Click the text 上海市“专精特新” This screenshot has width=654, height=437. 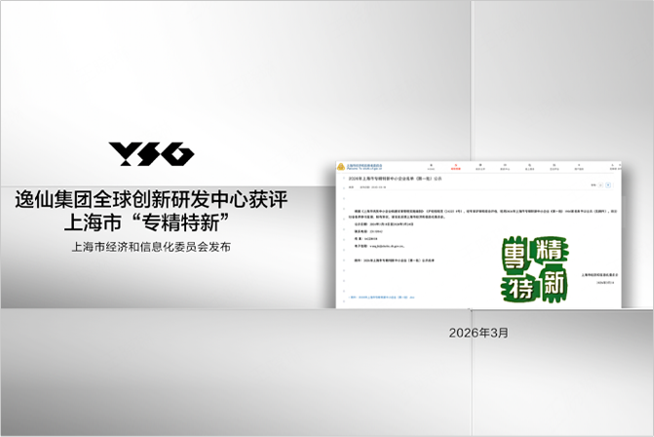[x=147, y=222]
